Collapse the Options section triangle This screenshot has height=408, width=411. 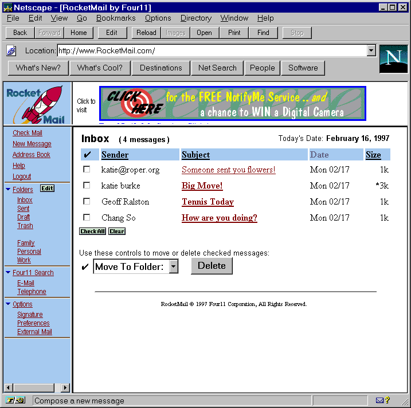(x=8, y=304)
